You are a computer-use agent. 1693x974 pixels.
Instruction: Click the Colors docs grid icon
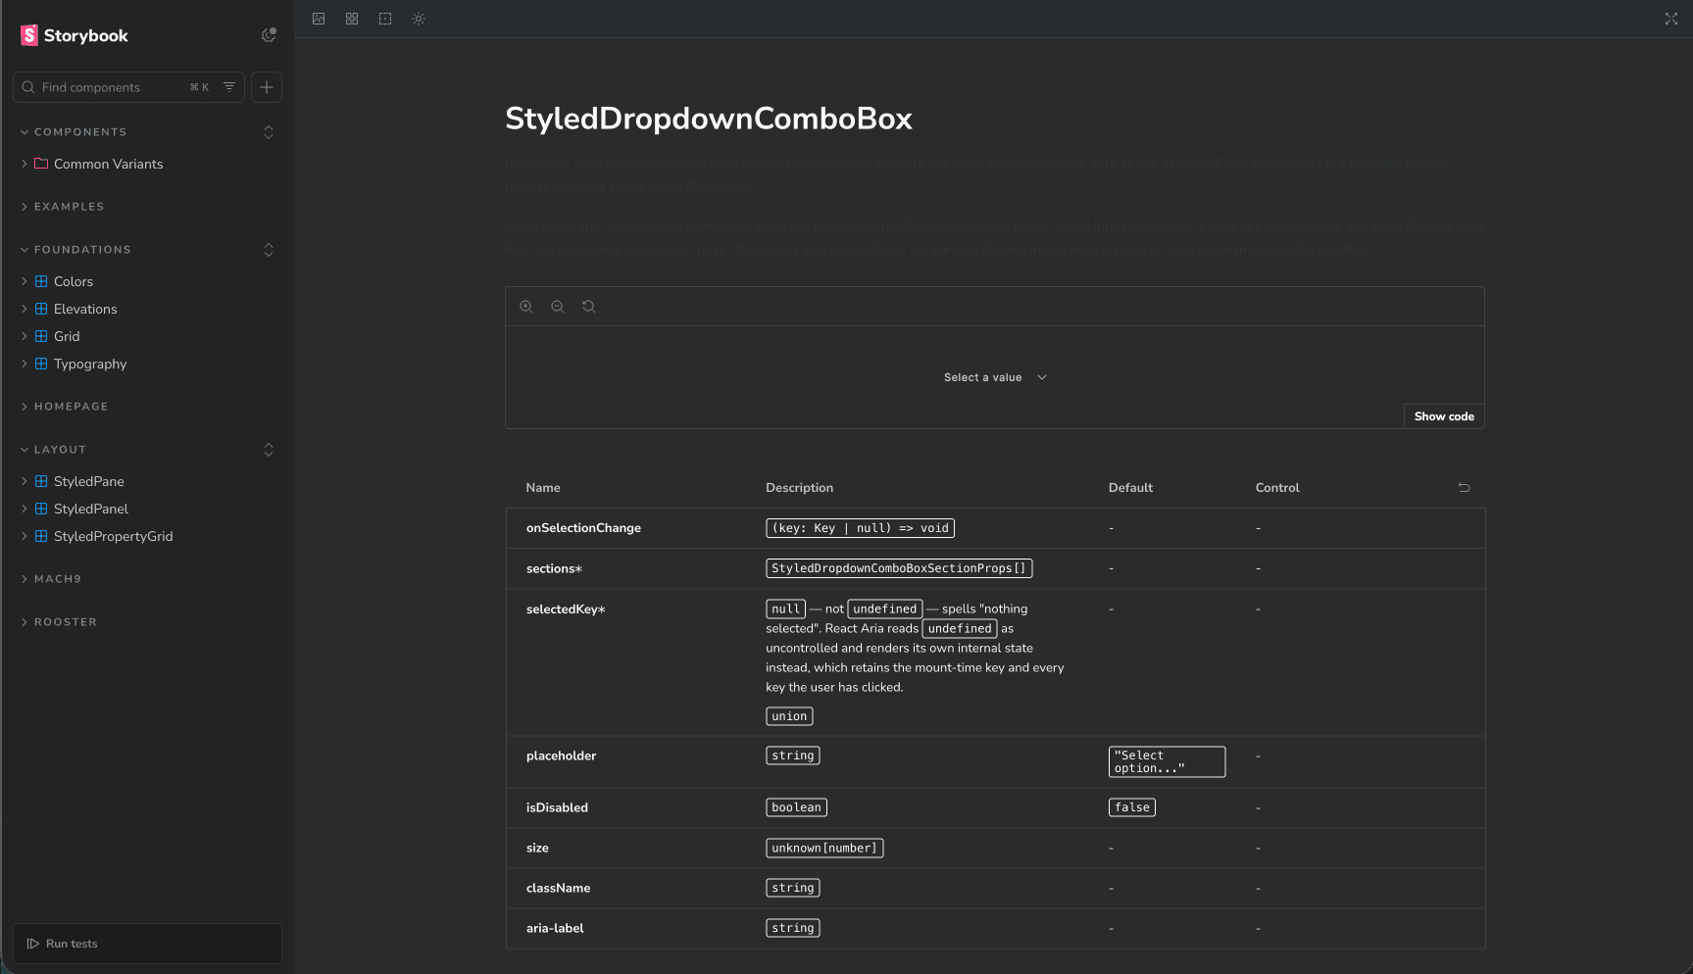pos(41,281)
